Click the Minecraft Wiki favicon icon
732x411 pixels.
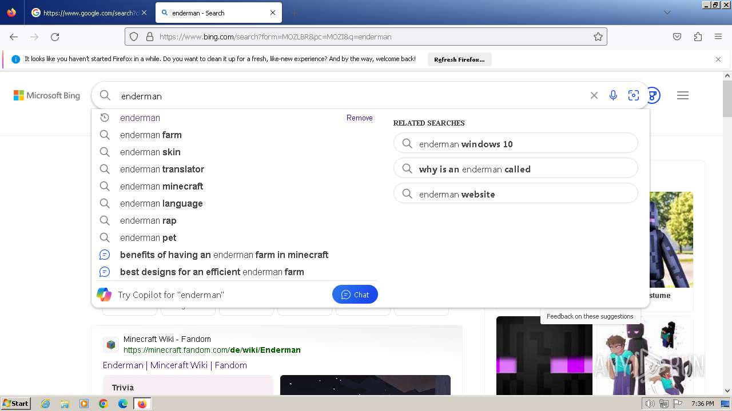(x=110, y=345)
